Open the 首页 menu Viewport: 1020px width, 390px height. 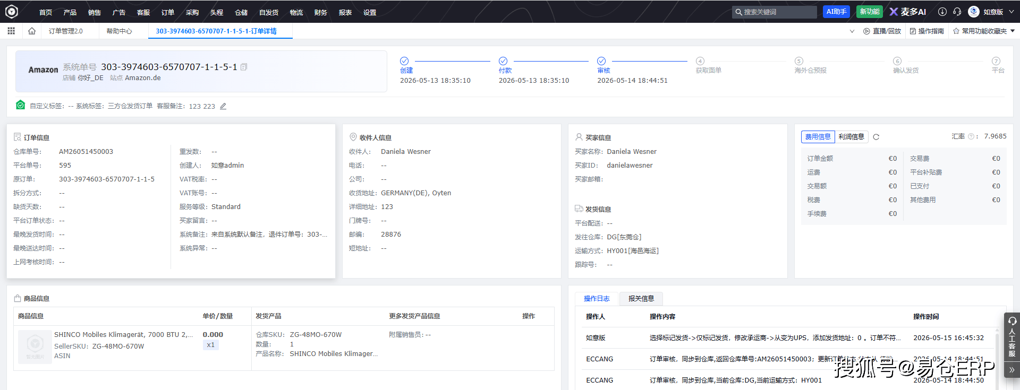46,12
